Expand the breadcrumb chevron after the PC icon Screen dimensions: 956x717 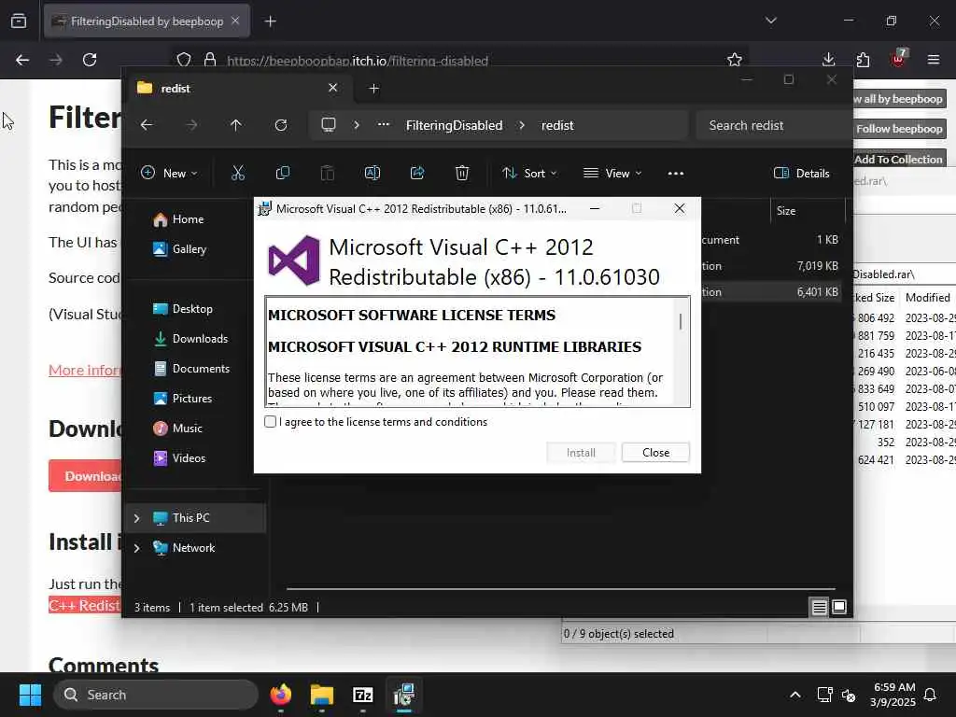[357, 125]
